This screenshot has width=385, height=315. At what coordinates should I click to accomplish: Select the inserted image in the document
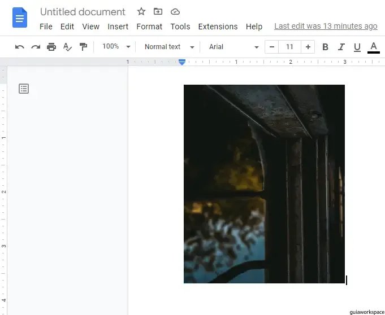click(264, 184)
